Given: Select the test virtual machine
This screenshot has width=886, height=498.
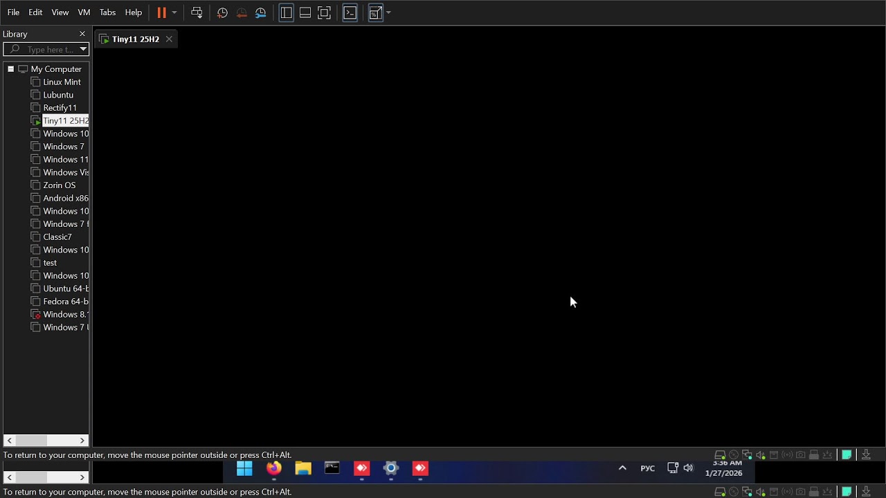Looking at the screenshot, I should point(50,263).
